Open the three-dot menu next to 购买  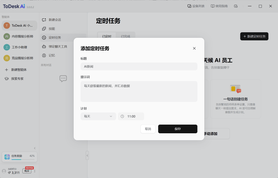[x=35, y=171]
